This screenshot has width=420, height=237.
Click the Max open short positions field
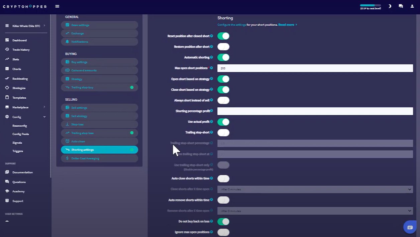315,68
